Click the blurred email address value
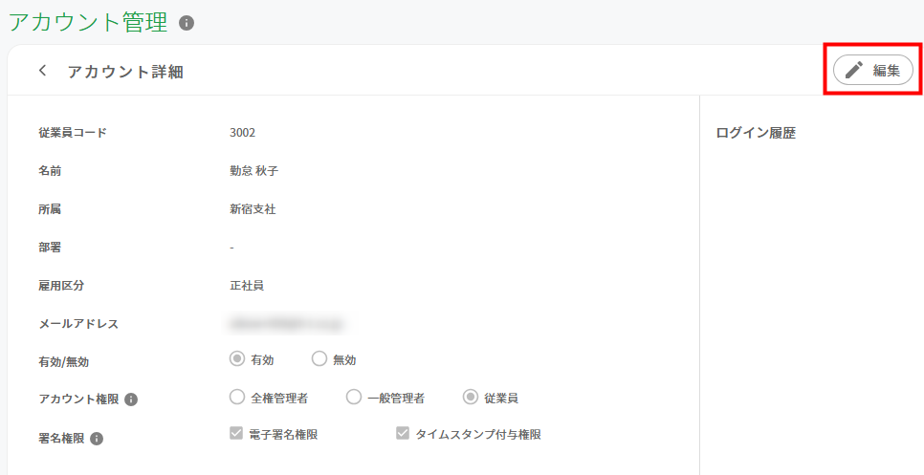 click(287, 324)
